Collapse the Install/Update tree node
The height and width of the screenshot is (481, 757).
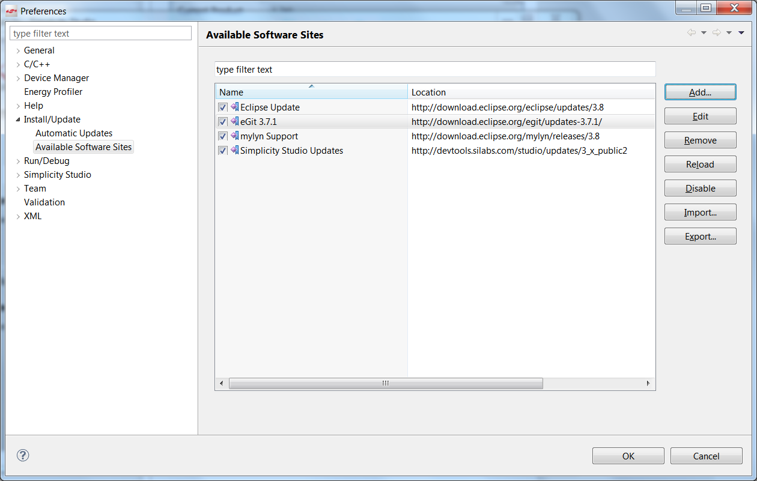[x=18, y=119]
